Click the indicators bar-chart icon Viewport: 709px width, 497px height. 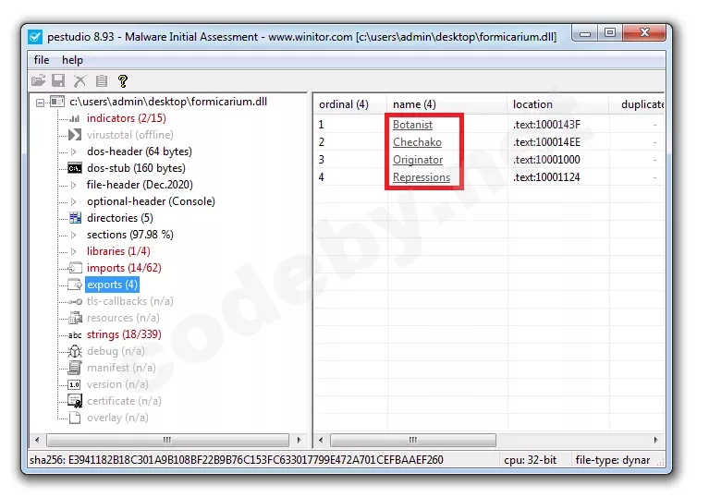point(75,118)
